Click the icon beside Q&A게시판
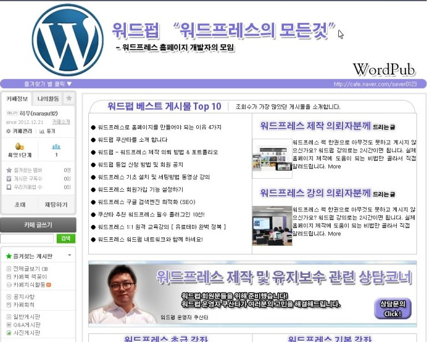Screen dimensions: 427x342 pos(9,325)
